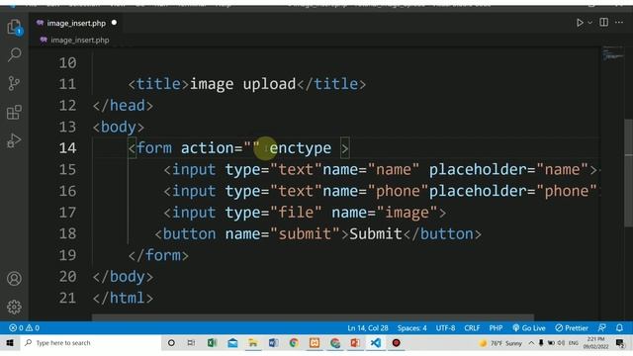Click the "image" string on line 17
The height and width of the screenshot is (356, 633).
pyautogui.click(x=407, y=213)
